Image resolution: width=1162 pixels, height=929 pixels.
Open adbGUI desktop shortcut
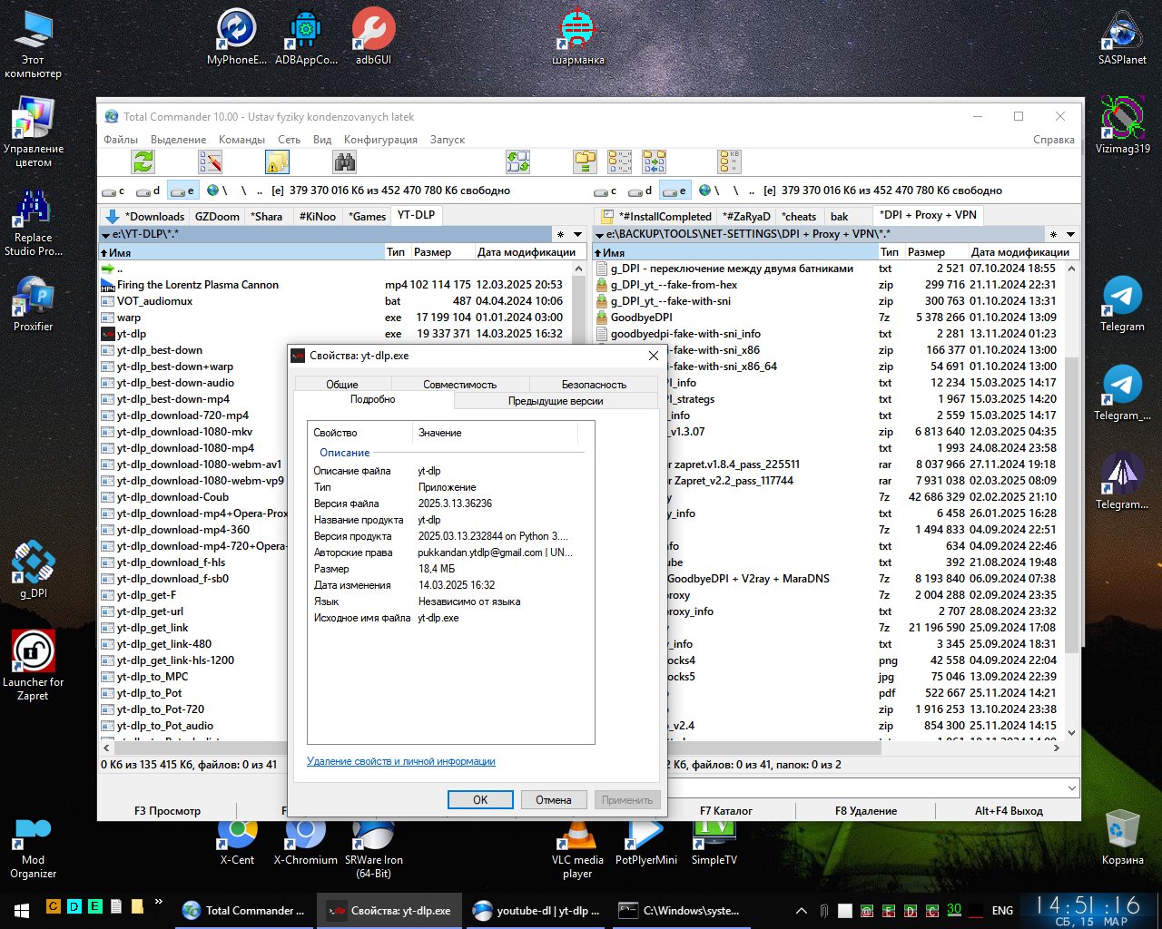coord(373,38)
